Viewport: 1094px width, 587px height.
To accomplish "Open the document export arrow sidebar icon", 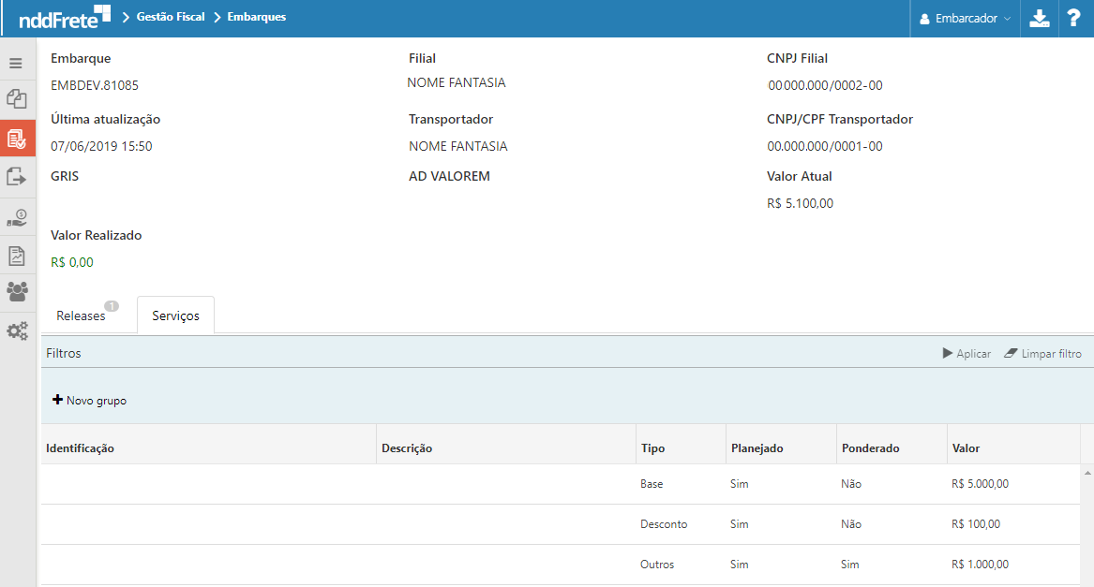I will pos(17,177).
